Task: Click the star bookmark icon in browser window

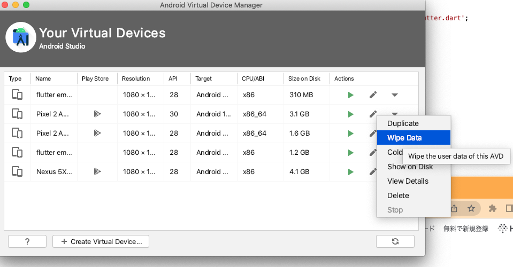Action: coord(471,208)
